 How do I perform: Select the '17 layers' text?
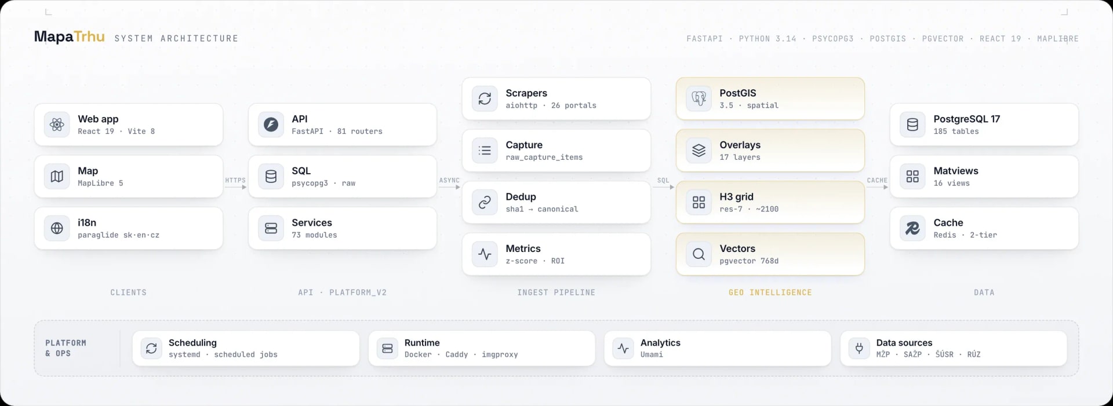click(740, 158)
